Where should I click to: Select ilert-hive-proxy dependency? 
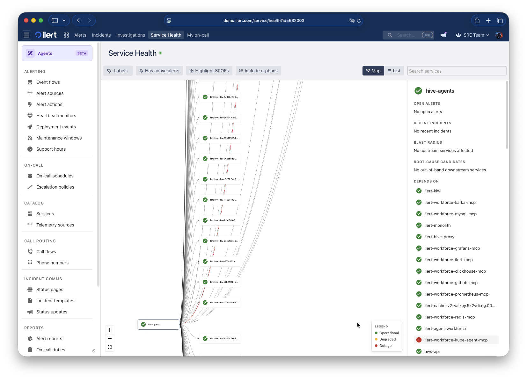coord(439,237)
